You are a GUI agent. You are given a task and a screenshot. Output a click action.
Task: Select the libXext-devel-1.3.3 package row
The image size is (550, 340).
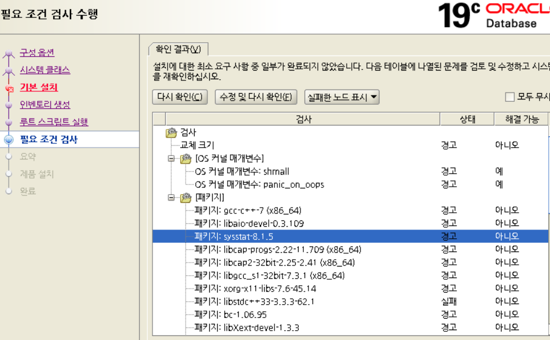tap(351, 327)
